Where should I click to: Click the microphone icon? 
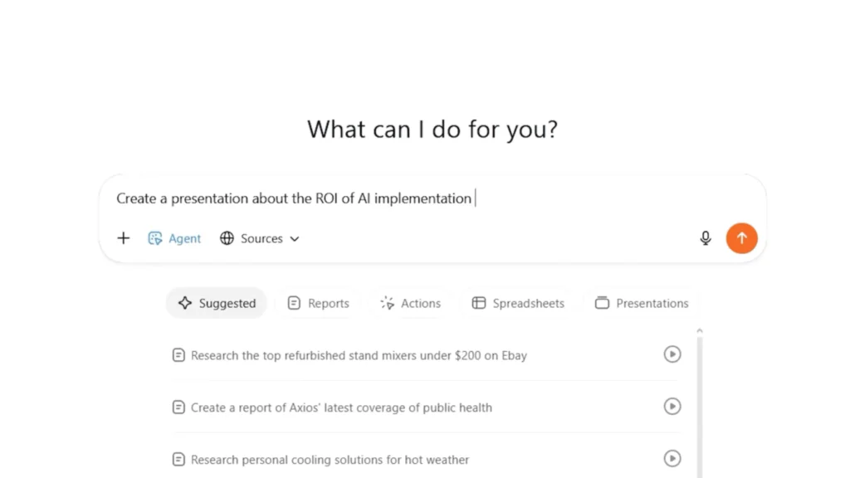705,238
